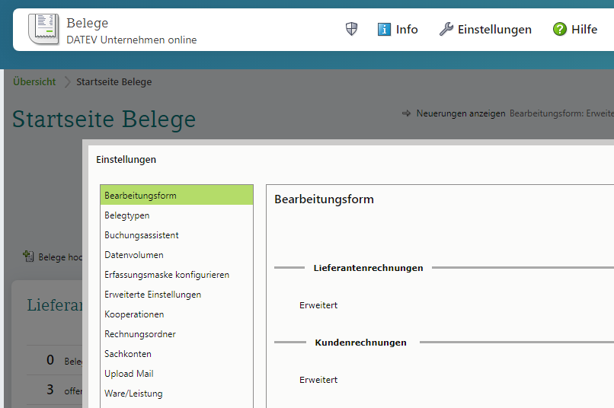Click the shield security icon

coord(351,29)
